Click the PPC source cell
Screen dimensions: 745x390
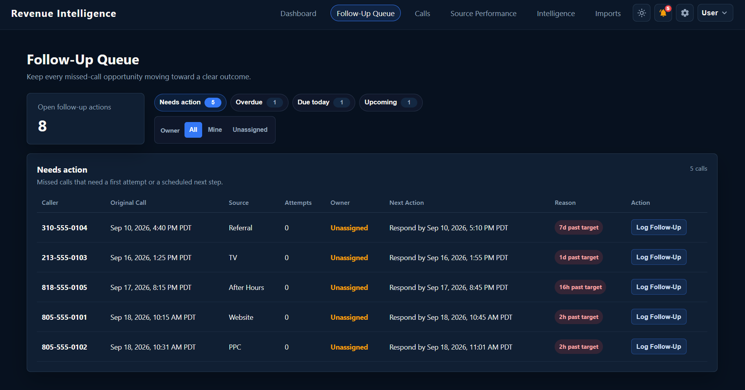235,347
